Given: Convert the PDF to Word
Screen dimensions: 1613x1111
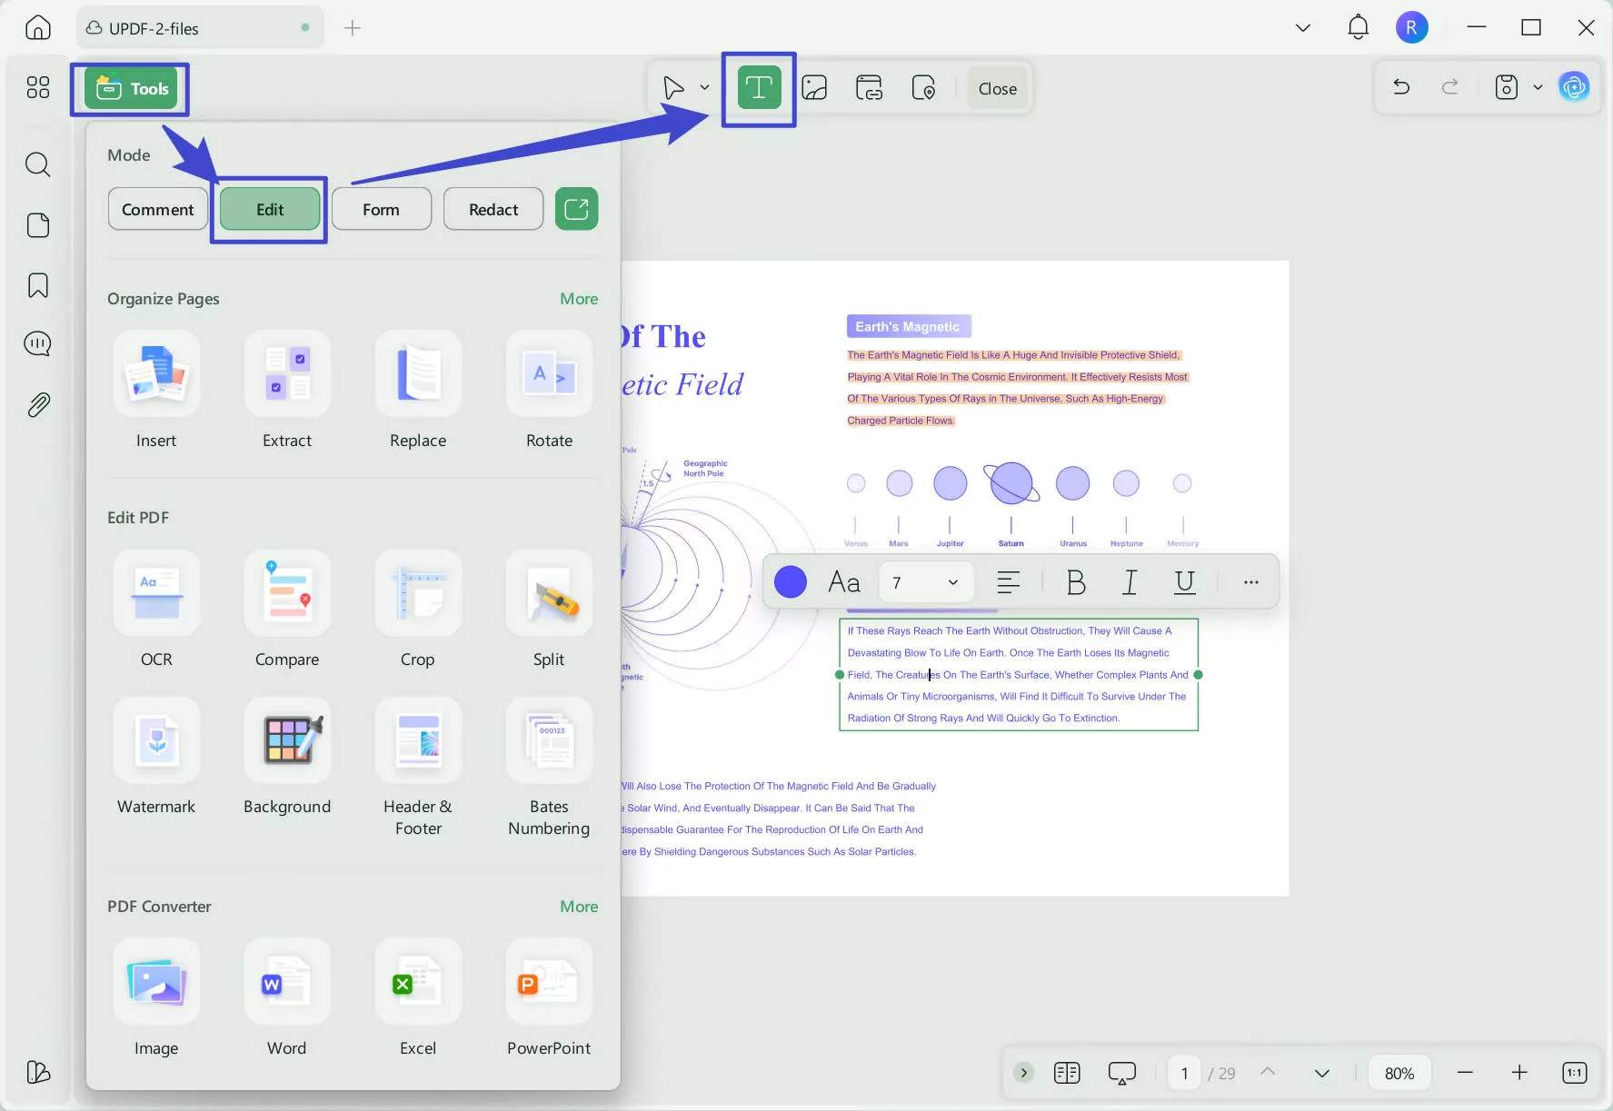Looking at the screenshot, I should point(286,997).
